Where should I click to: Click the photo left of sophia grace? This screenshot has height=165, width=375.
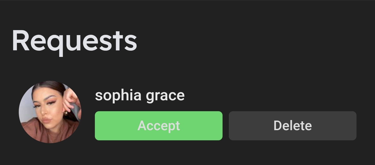click(50, 112)
